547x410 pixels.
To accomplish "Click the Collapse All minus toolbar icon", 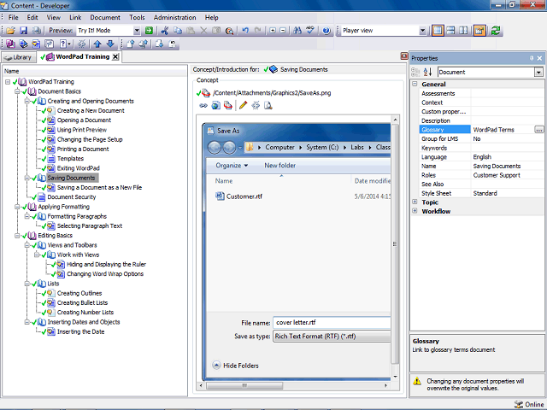I will pos(283,31).
